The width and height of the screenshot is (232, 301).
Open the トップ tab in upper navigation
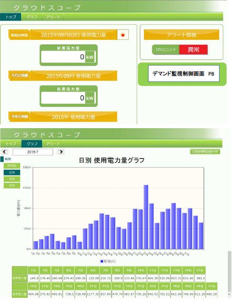point(11,17)
